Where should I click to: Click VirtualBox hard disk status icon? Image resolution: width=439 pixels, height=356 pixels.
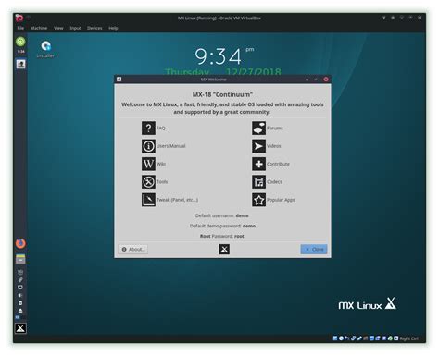335,338
